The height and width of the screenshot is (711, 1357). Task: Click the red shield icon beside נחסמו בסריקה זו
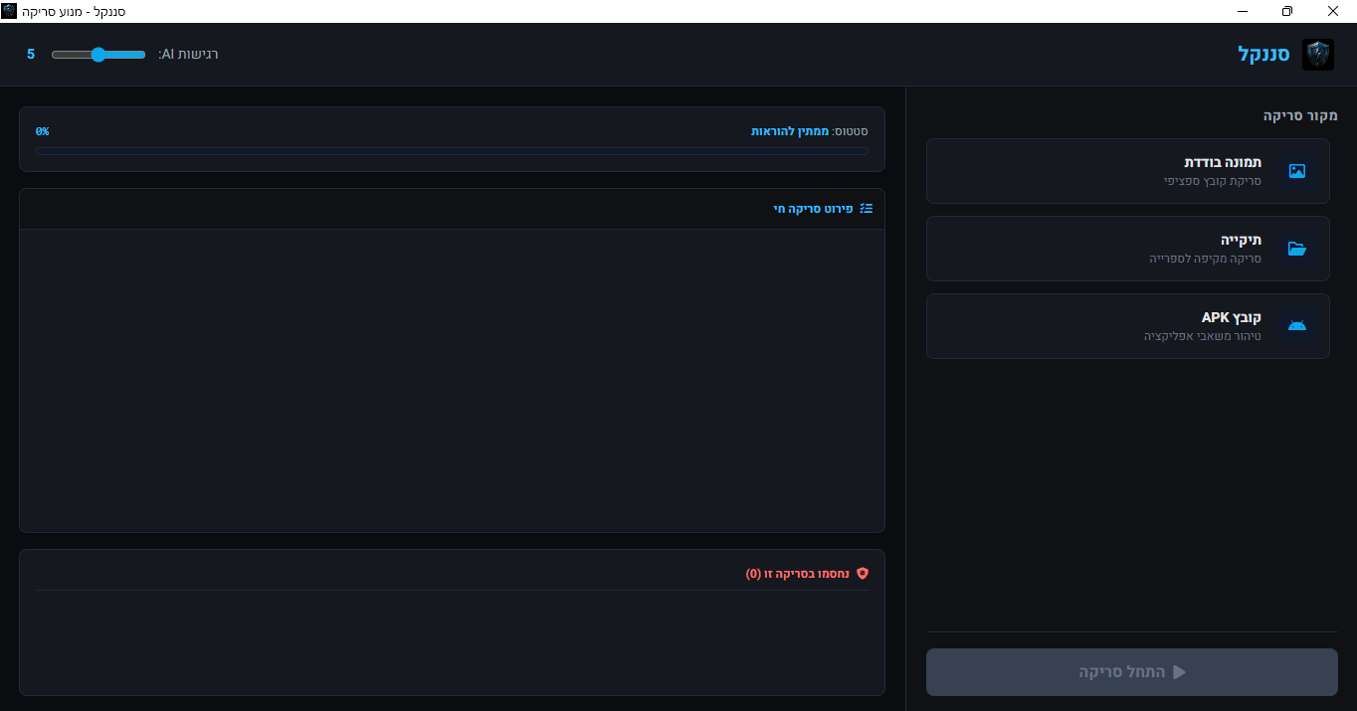coord(862,574)
